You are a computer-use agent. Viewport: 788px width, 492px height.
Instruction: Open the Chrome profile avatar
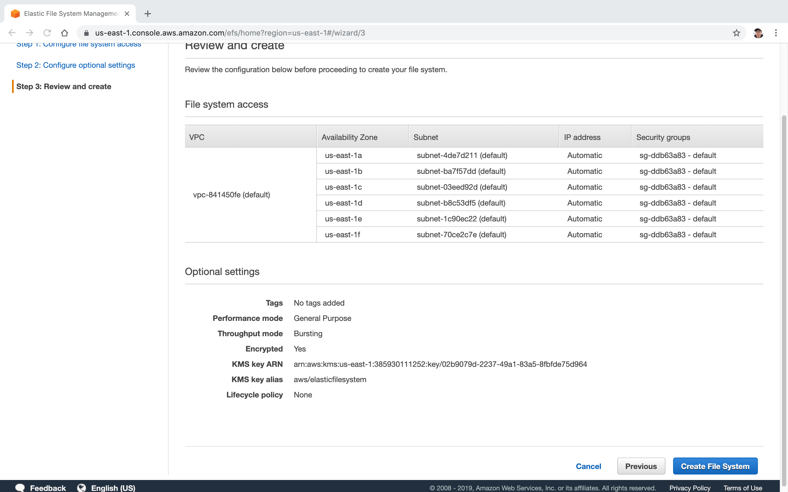point(758,33)
